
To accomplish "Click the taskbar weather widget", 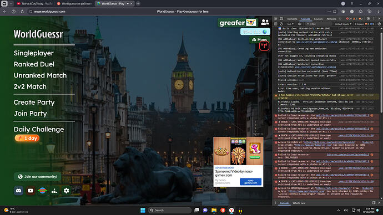I will (16, 210).
